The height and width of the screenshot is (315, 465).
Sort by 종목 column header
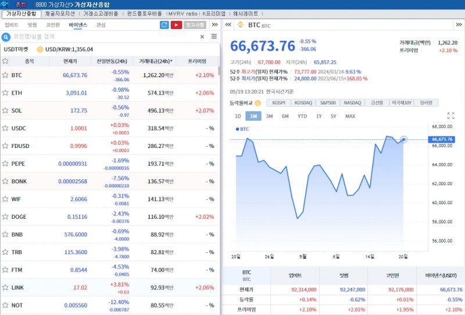pyautogui.click(x=30, y=61)
